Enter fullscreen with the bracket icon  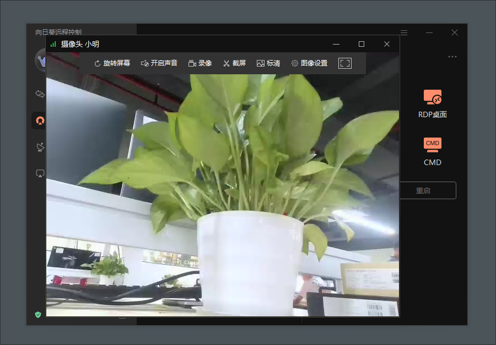pyautogui.click(x=345, y=63)
